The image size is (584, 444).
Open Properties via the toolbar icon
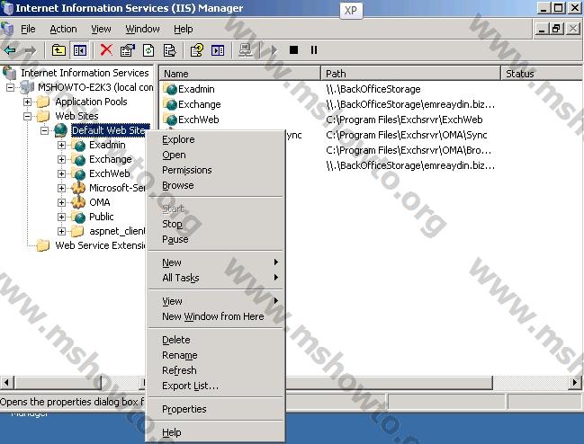128,49
